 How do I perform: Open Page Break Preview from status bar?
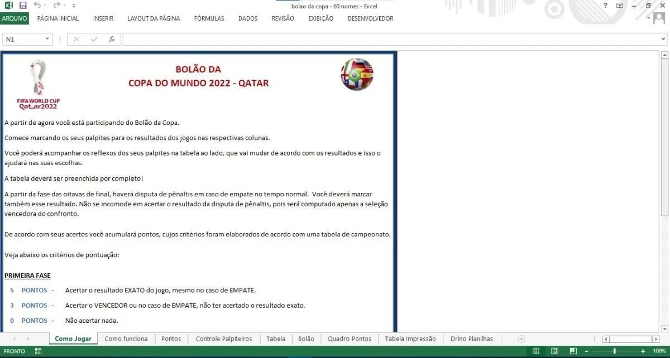(x=573, y=351)
